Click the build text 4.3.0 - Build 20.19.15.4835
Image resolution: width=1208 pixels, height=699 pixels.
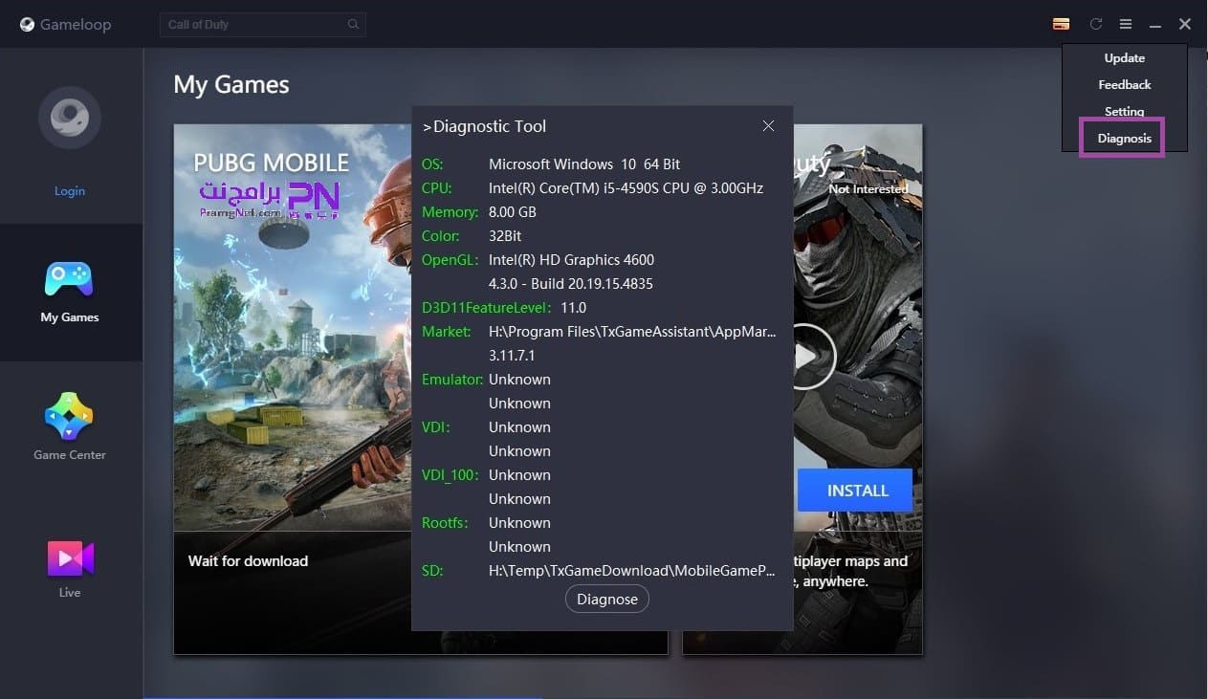click(x=571, y=284)
